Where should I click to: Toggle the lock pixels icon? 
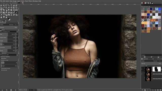[145, 66]
